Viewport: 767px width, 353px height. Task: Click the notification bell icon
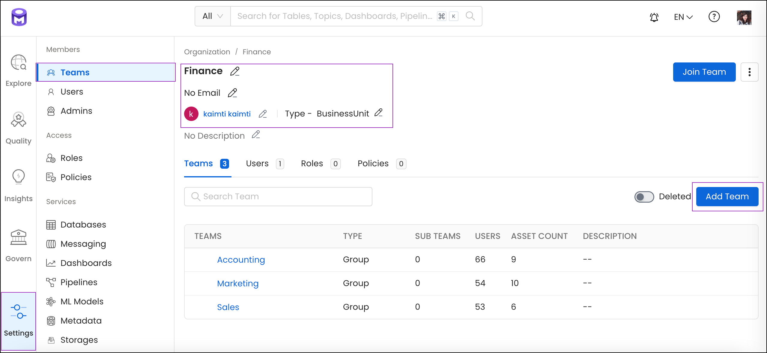[x=654, y=17]
